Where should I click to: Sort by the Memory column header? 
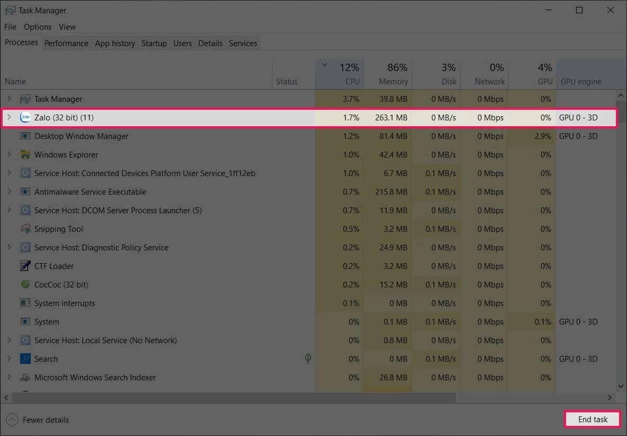[388, 74]
